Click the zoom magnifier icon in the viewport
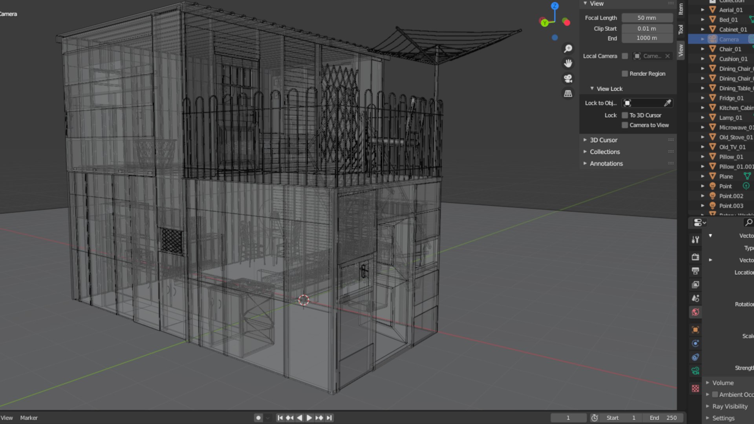Image resolution: width=754 pixels, height=424 pixels. point(568,49)
